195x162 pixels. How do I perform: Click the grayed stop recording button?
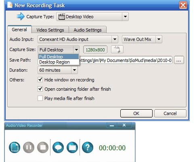click(43, 147)
